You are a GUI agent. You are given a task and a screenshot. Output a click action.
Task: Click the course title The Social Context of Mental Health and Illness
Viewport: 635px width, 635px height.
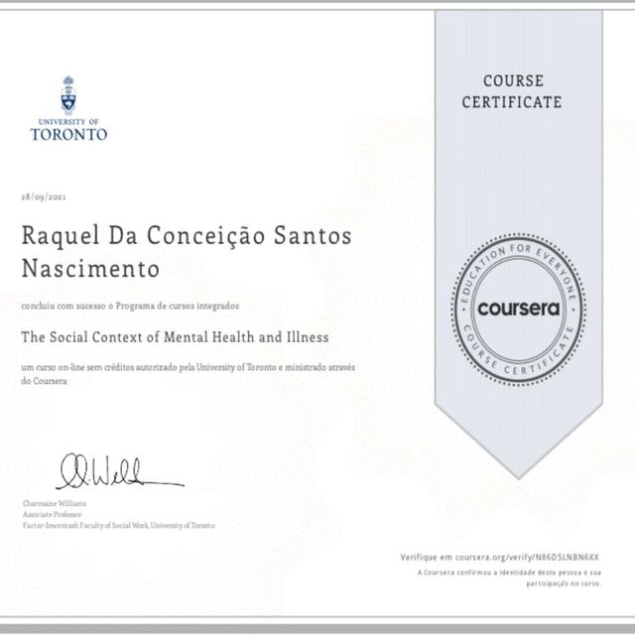coord(175,337)
